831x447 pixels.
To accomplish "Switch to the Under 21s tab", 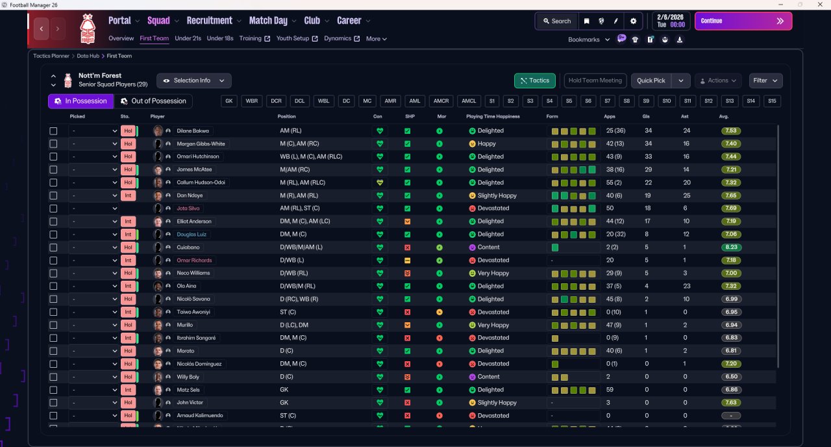I will coord(188,38).
